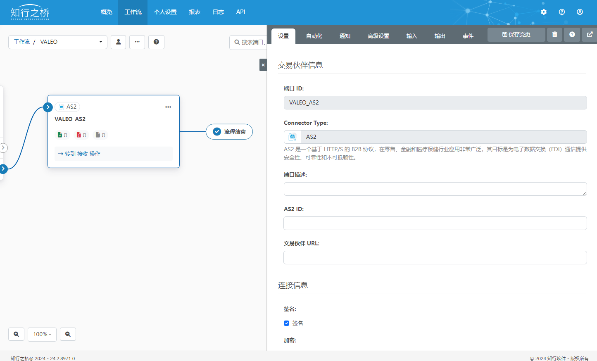Click the 端口 ID field
Viewport: 597px width, 361px height.
point(435,102)
